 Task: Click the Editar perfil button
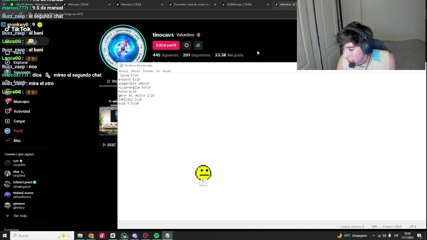pyautogui.click(x=166, y=45)
